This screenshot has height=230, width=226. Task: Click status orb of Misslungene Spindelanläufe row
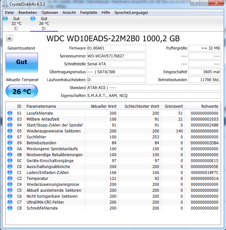10,149
